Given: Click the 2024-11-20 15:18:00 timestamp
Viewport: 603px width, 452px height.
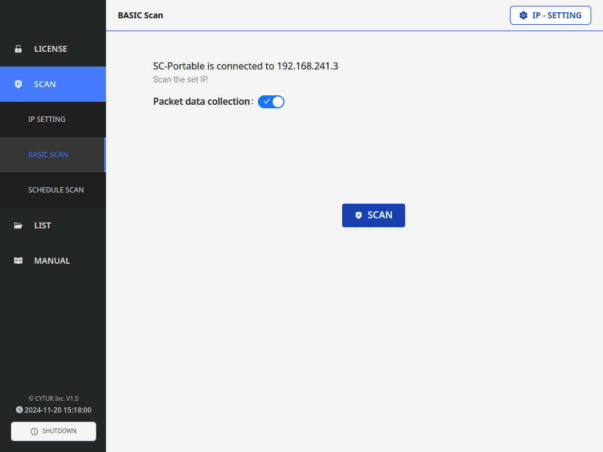Looking at the screenshot, I should click(58, 410).
